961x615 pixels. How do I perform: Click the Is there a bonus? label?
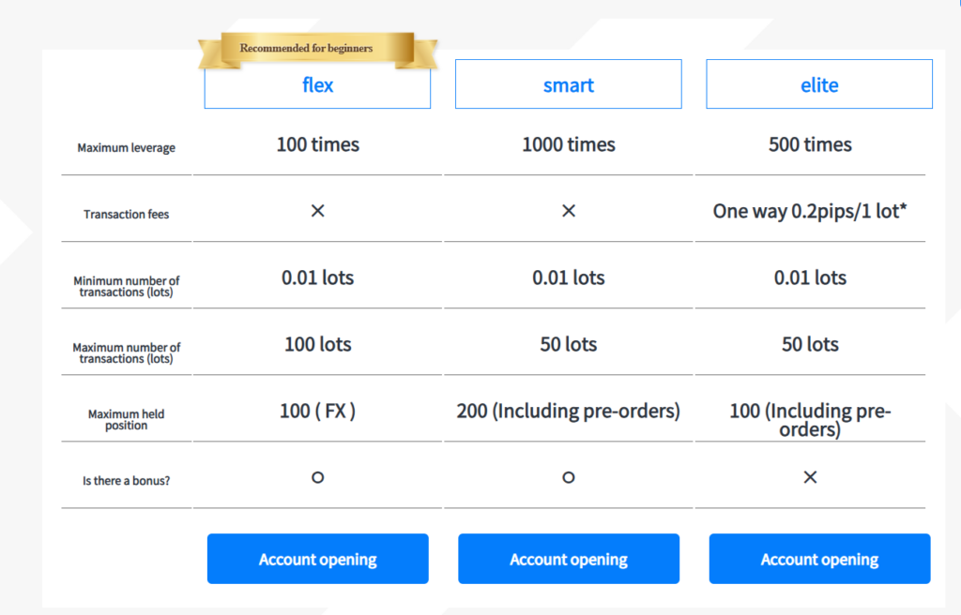tap(126, 481)
